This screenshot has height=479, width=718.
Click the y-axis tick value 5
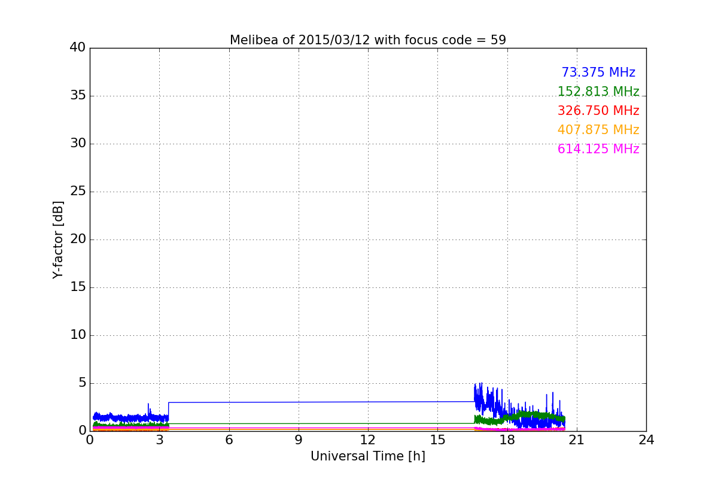(82, 383)
